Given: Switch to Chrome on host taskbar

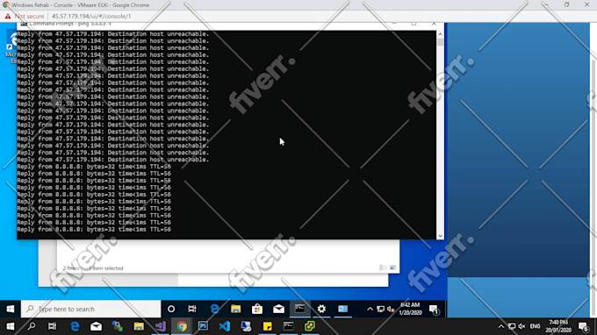Looking at the screenshot, I should point(182,326).
